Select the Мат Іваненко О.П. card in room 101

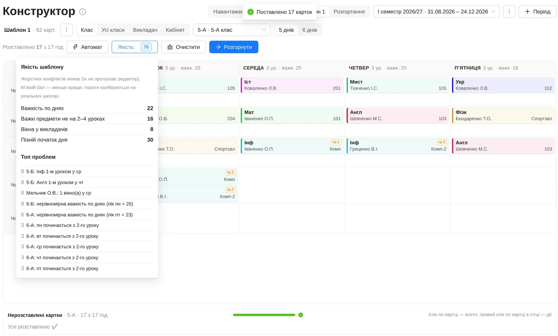pyautogui.click(x=292, y=116)
